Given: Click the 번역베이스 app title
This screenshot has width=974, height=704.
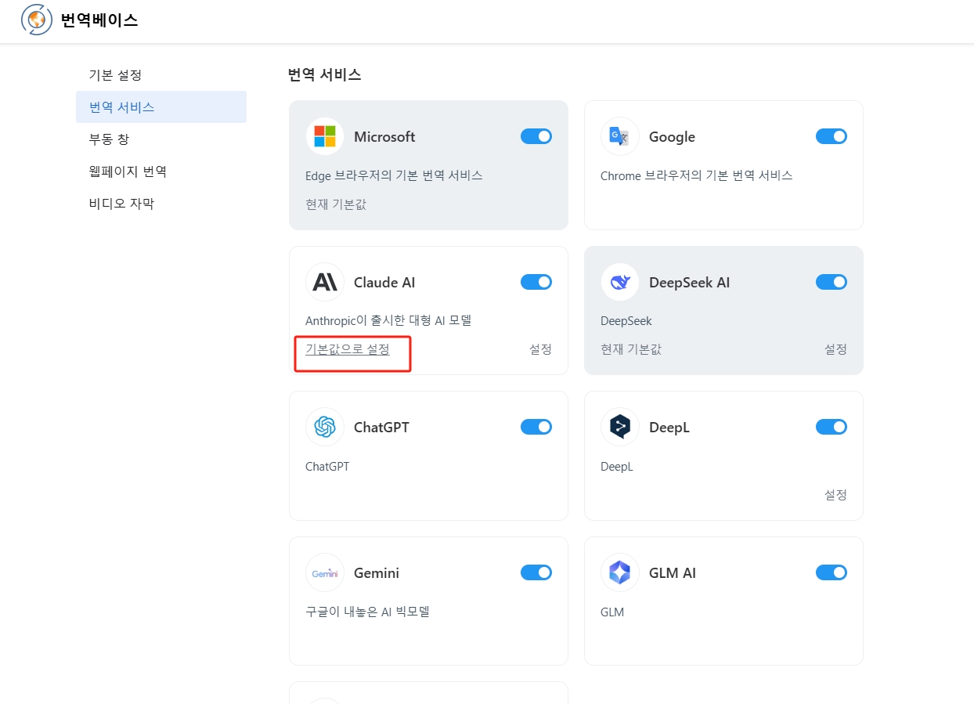Looking at the screenshot, I should (99, 20).
